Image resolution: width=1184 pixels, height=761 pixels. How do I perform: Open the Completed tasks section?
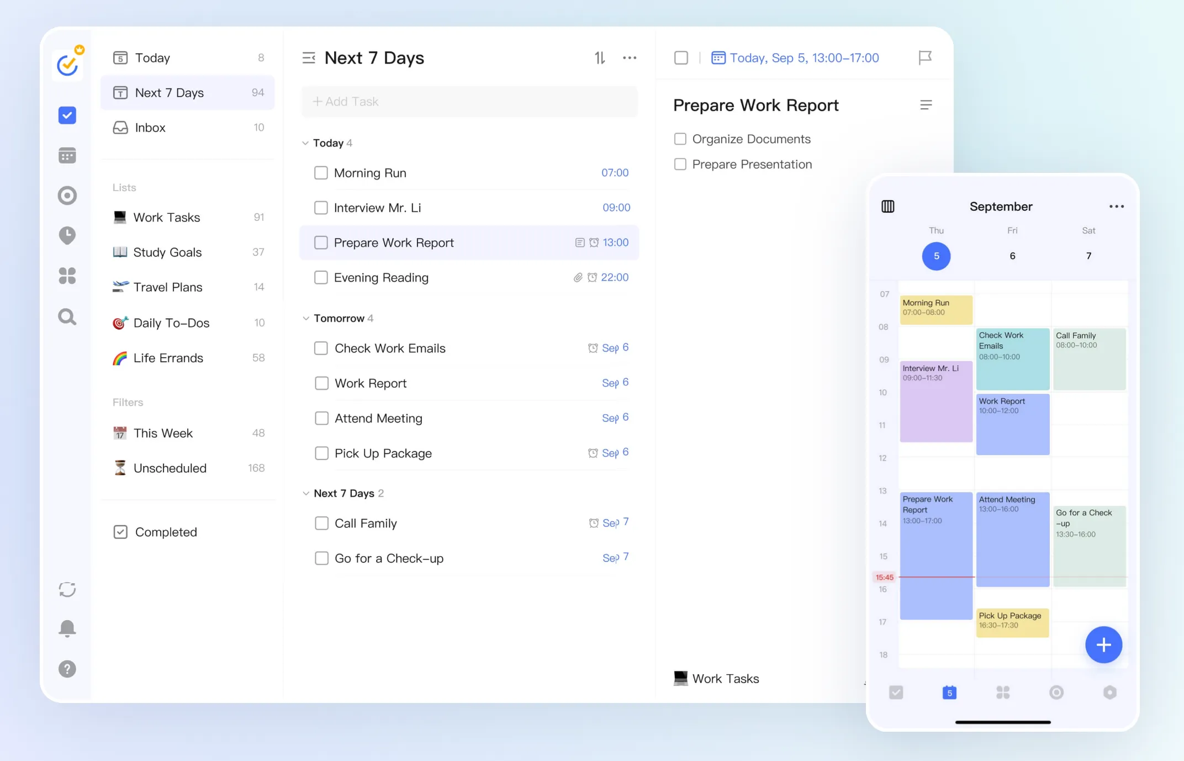[x=166, y=532]
